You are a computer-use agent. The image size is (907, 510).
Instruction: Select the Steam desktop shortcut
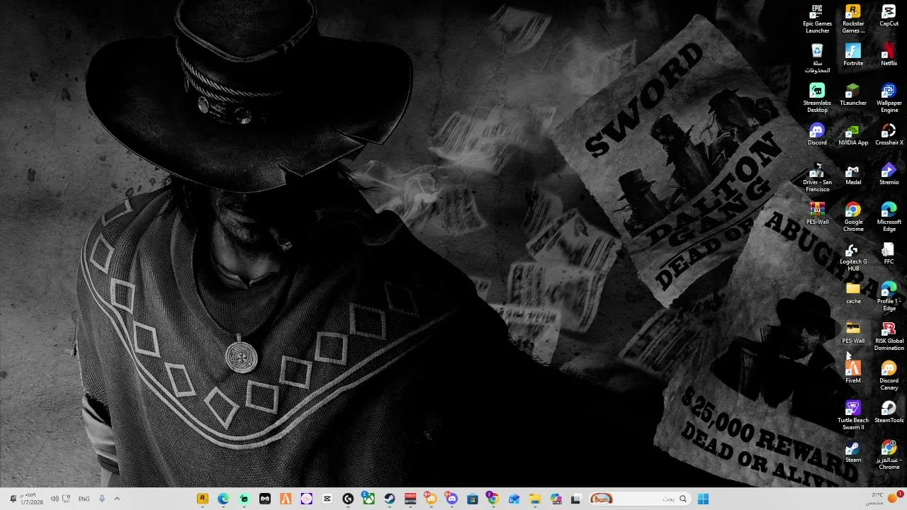853,452
